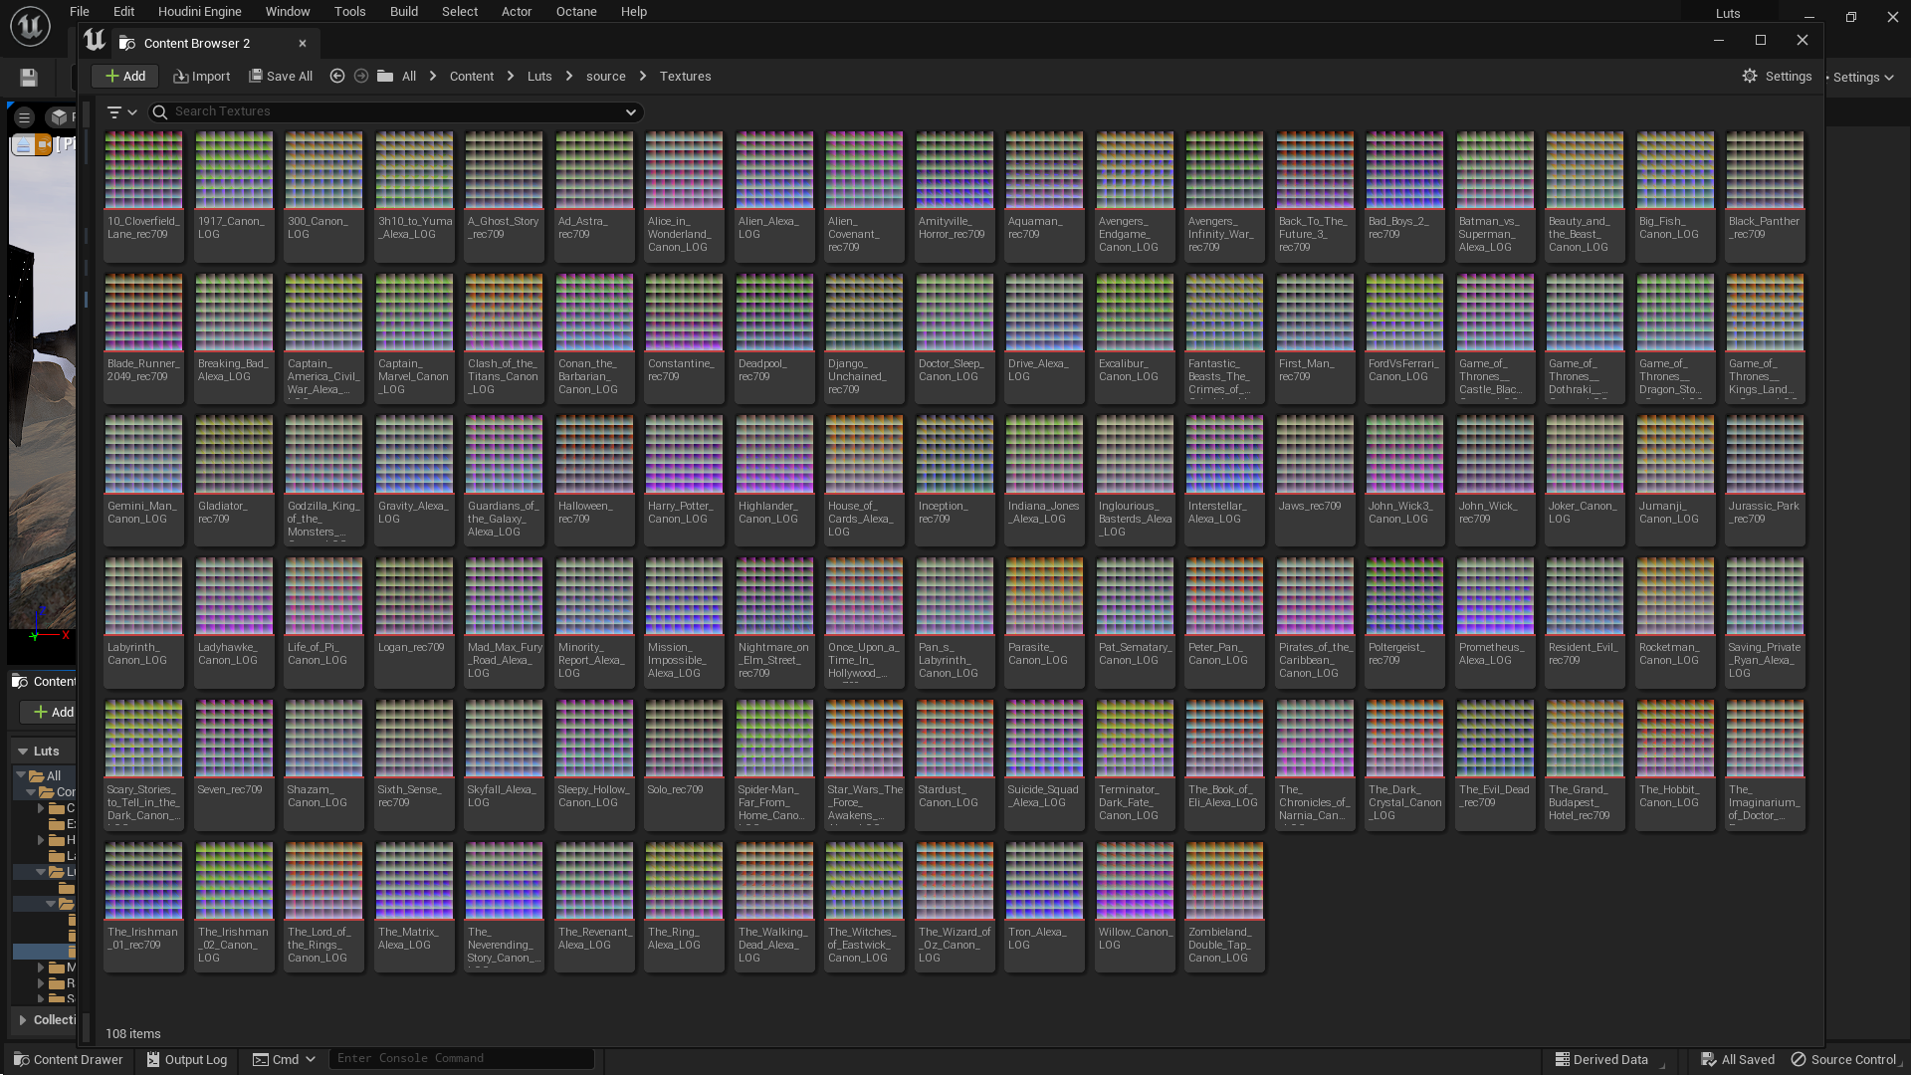Click the small Unreal logo beside the tab
This screenshot has height=1075, width=1911.
(95, 40)
